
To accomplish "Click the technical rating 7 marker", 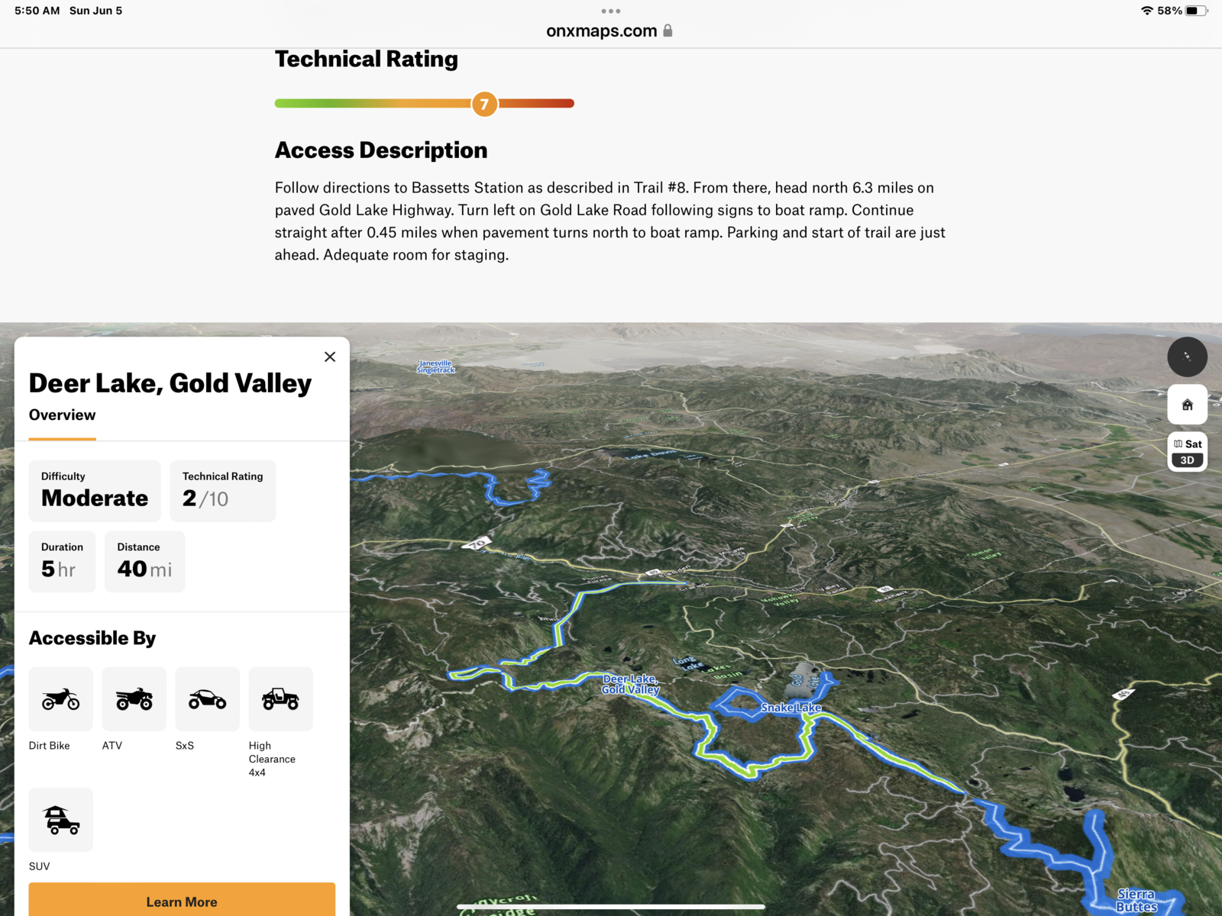I will [x=484, y=104].
